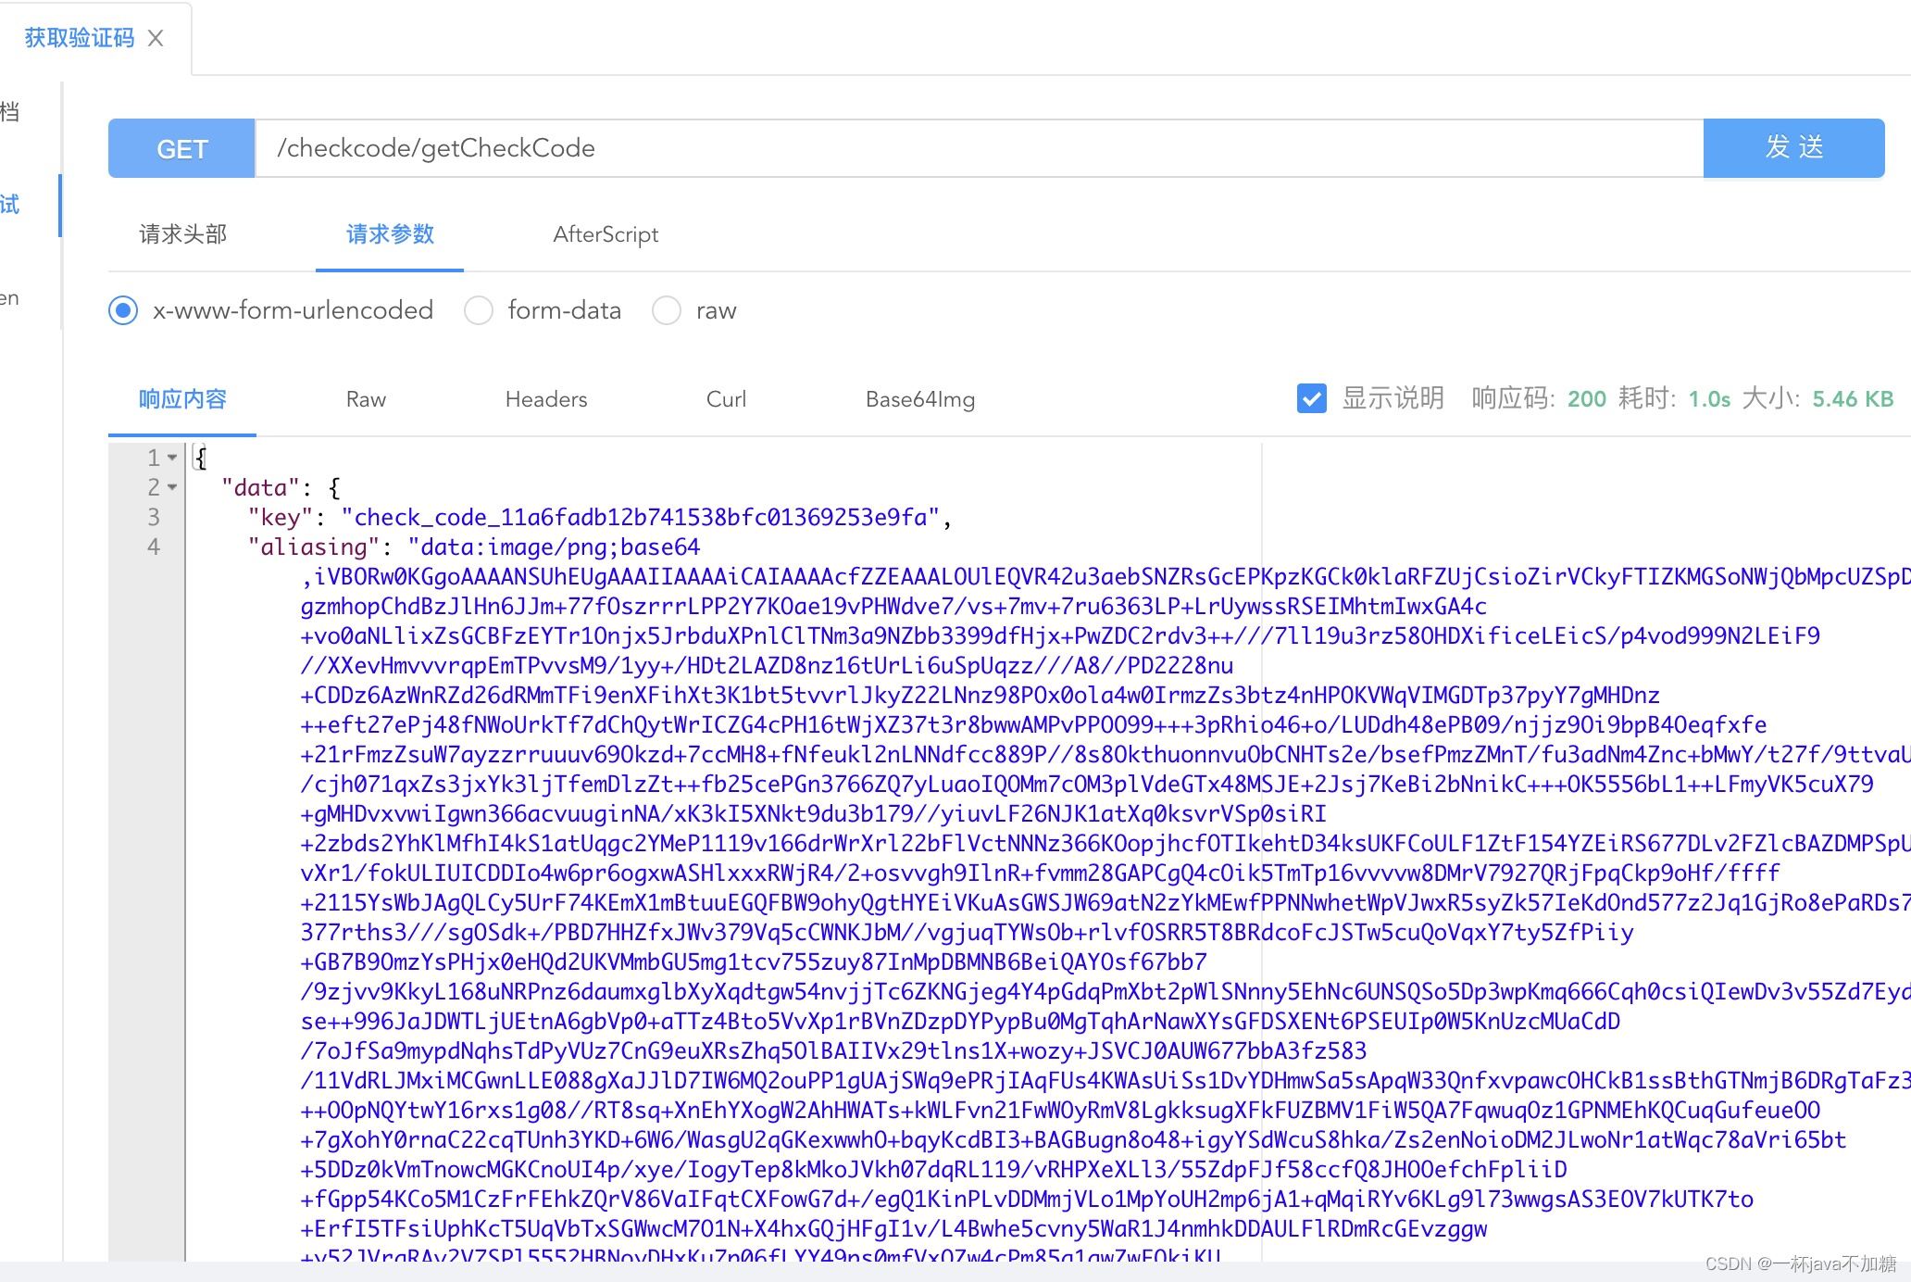Open the Curl tab
The height and width of the screenshot is (1282, 1911).
[x=726, y=399]
